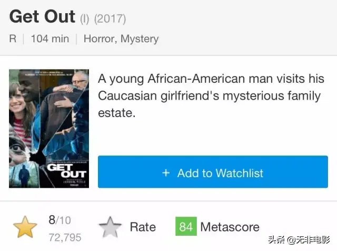Click the R certificate rating
Screen dimensions: 337x251
point(13,38)
